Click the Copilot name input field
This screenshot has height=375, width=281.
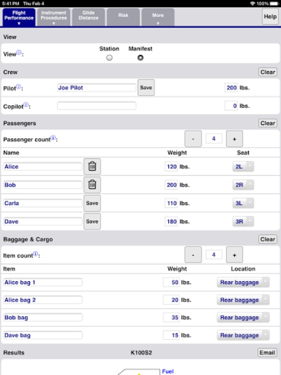[x=96, y=106]
